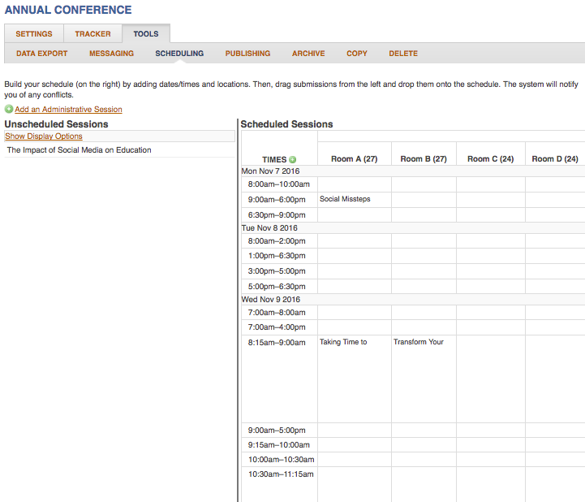Click the TIMES header label
The height and width of the screenshot is (502, 585).
[x=274, y=159]
